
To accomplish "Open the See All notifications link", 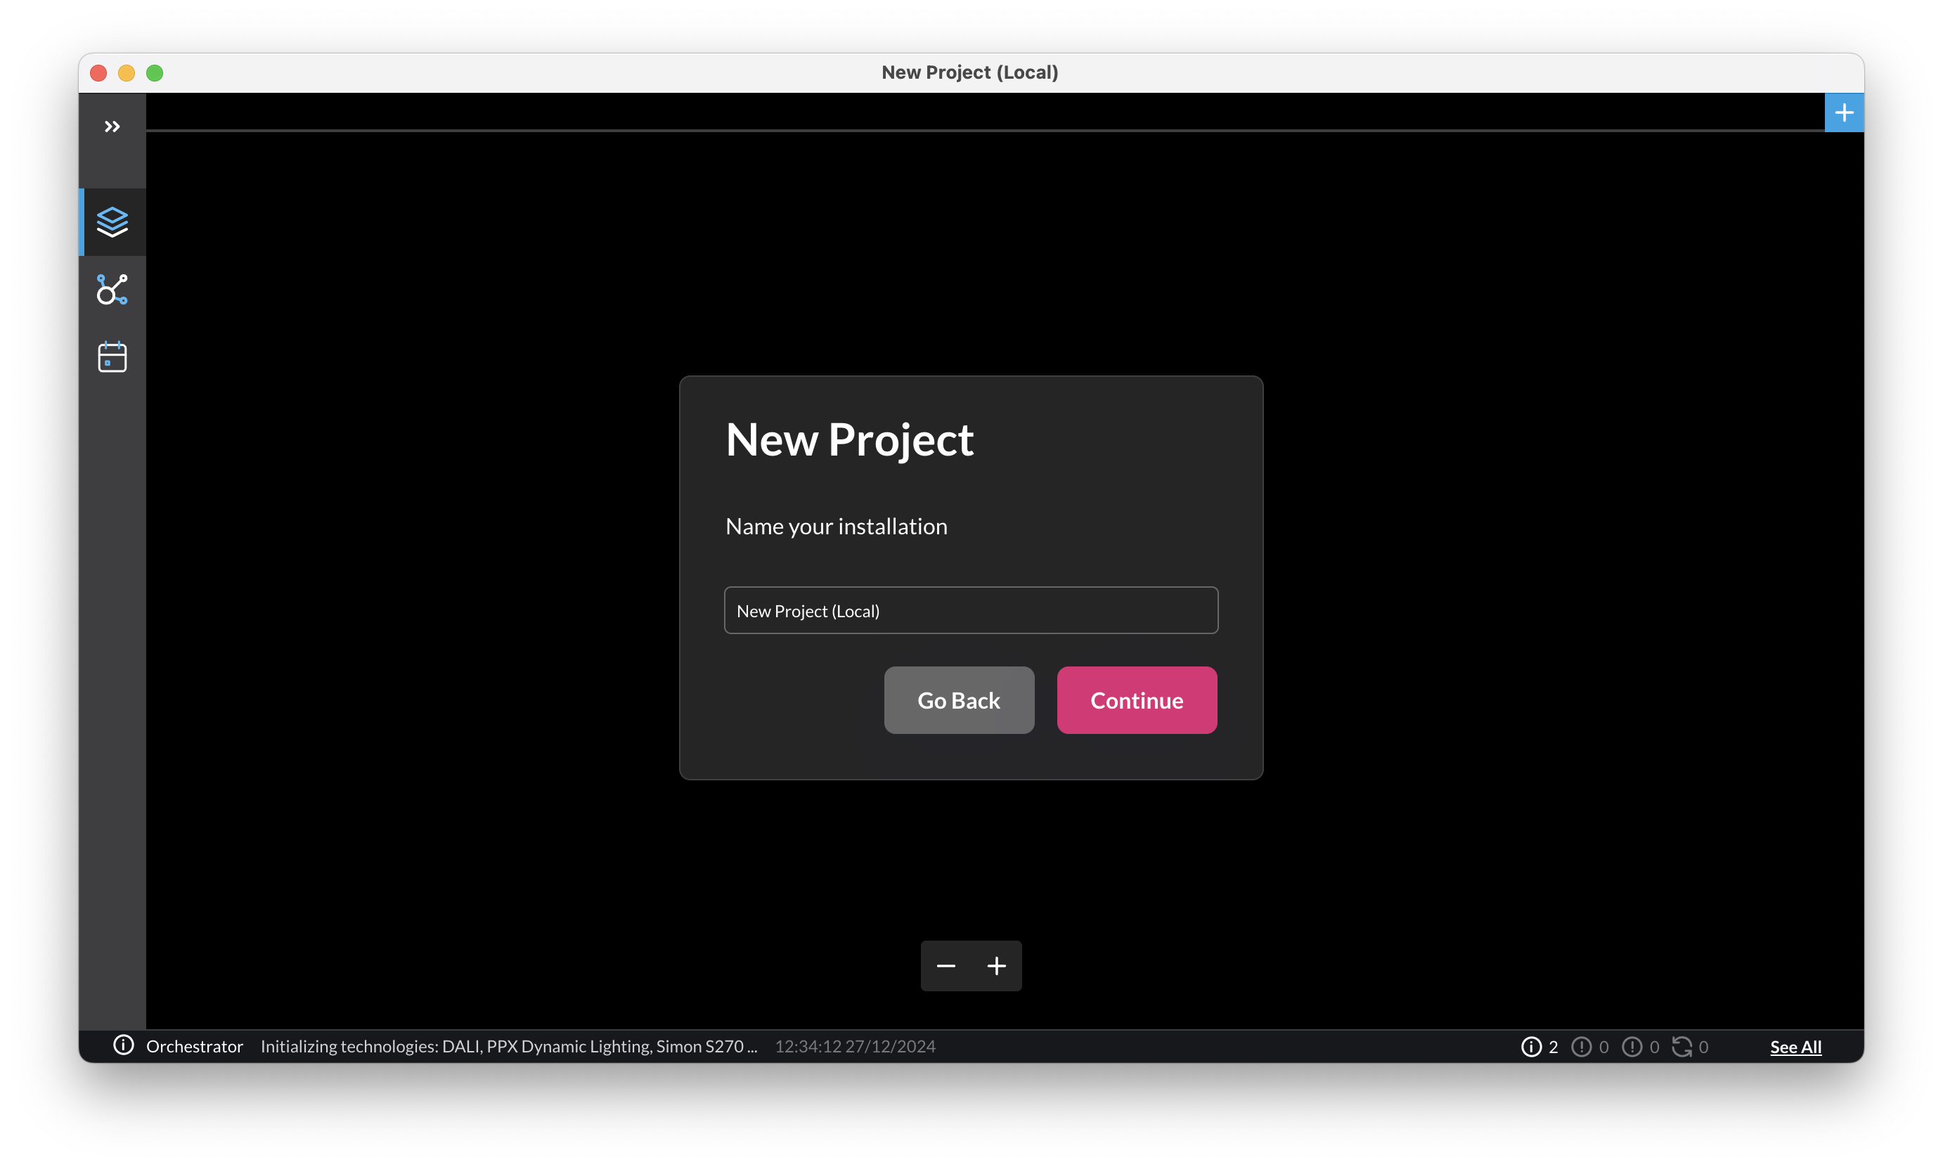I will 1796,1046.
